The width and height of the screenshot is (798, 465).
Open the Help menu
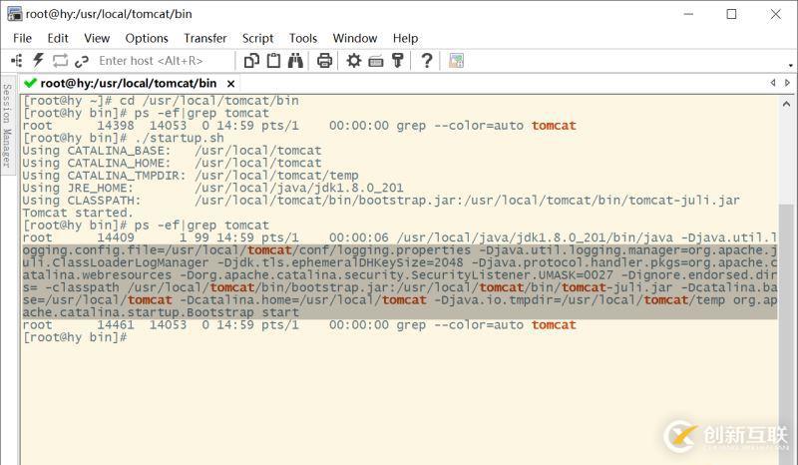pos(405,38)
